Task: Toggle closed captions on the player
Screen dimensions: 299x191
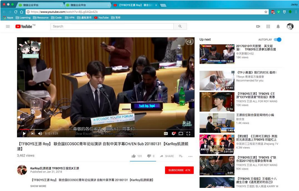Action: pyautogui.click(x=166, y=134)
